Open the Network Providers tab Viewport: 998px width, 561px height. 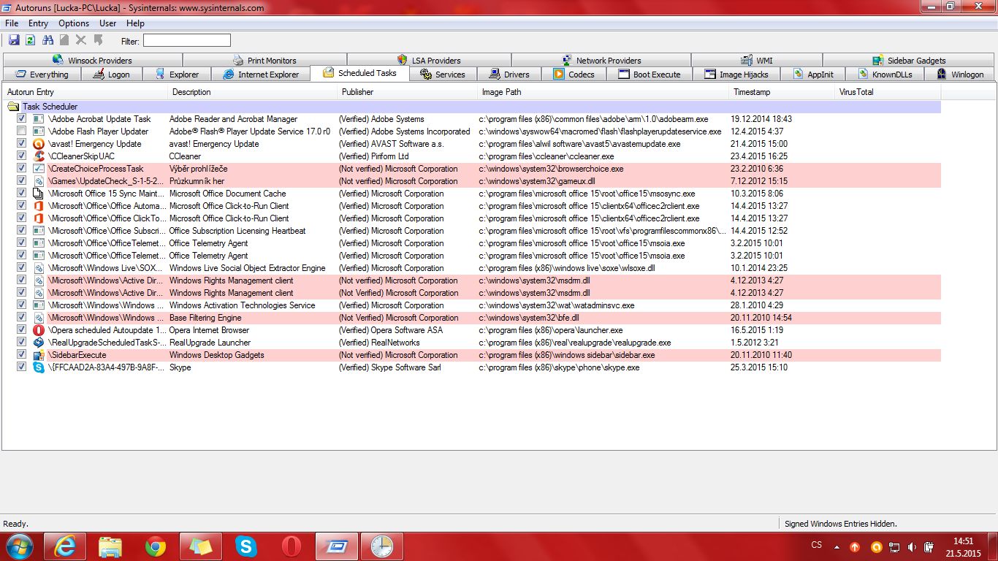601,60
